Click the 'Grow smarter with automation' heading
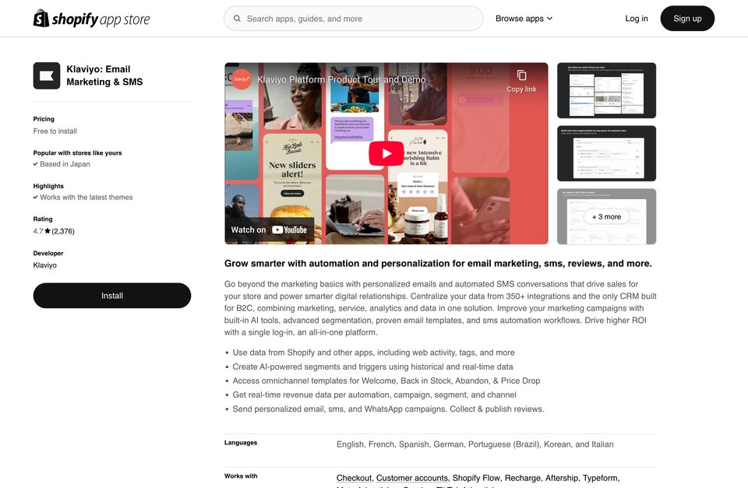This screenshot has width=748, height=488. pos(438,264)
